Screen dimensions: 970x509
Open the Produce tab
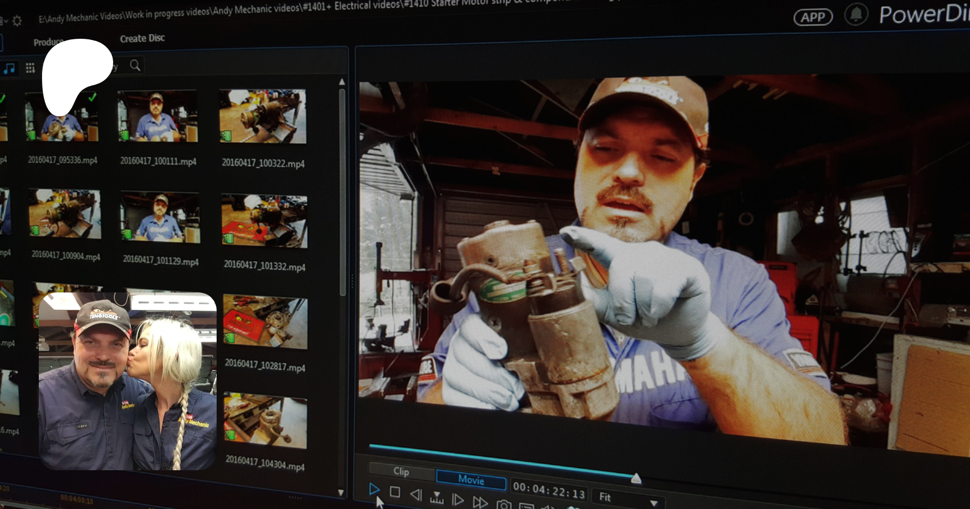tap(47, 42)
